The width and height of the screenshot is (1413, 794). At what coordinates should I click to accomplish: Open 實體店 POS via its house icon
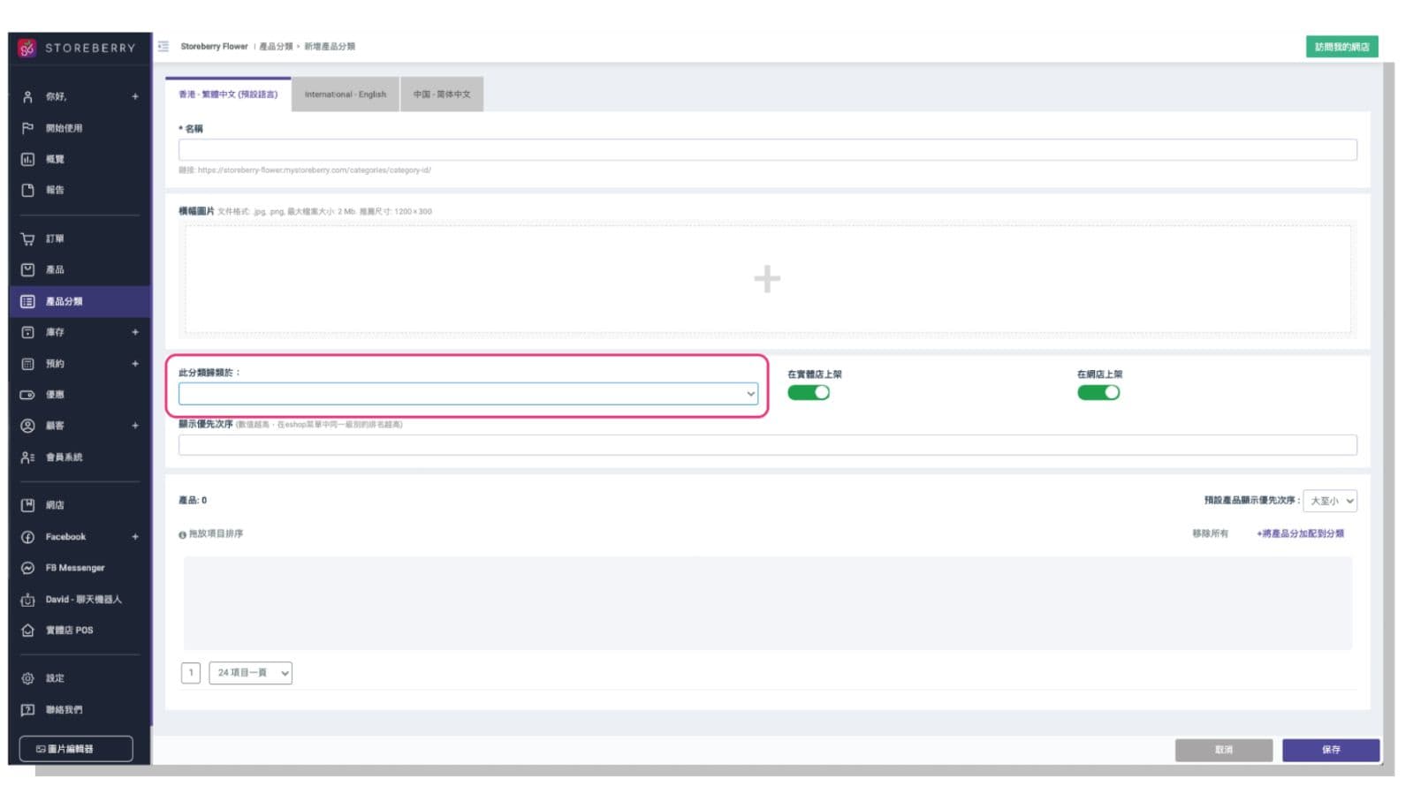[x=27, y=630]
